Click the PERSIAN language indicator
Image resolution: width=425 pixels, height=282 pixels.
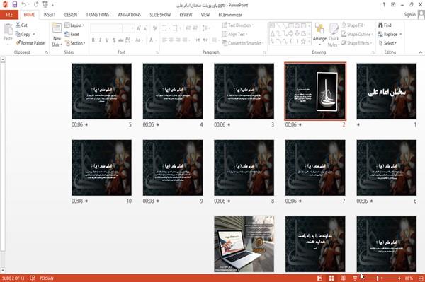pos(47,278)
